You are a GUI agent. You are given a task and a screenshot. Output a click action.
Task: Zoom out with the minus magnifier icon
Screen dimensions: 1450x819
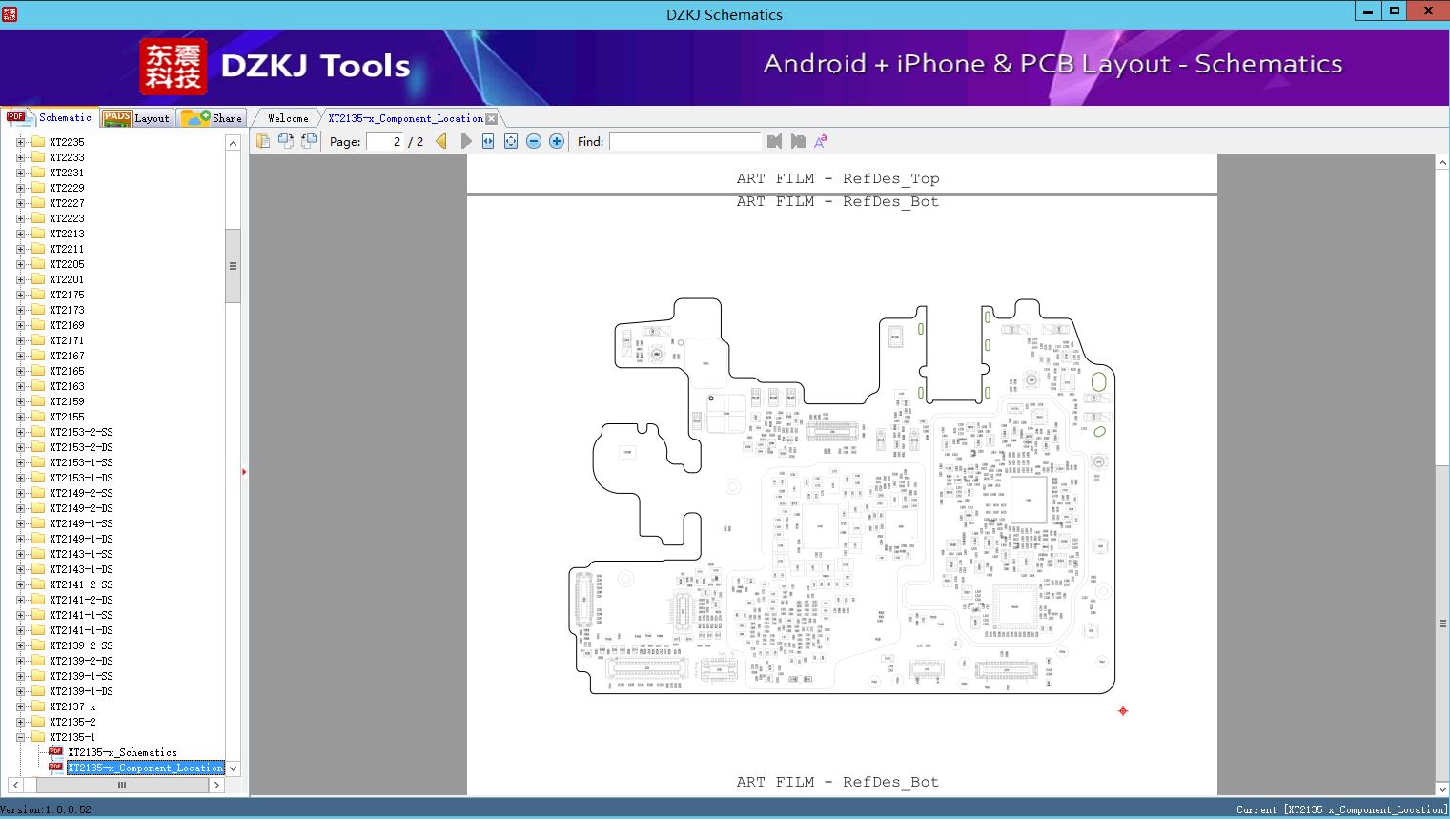534,140
